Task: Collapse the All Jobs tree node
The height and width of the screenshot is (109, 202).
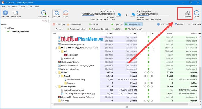Action: pos(2,28)
